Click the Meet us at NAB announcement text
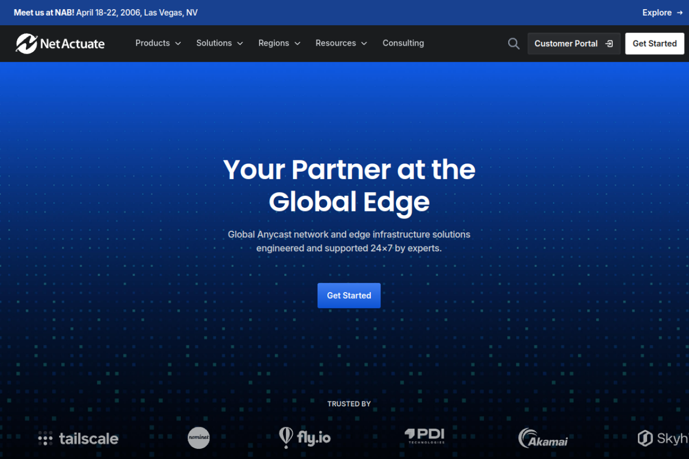 [x=106, y=12]
